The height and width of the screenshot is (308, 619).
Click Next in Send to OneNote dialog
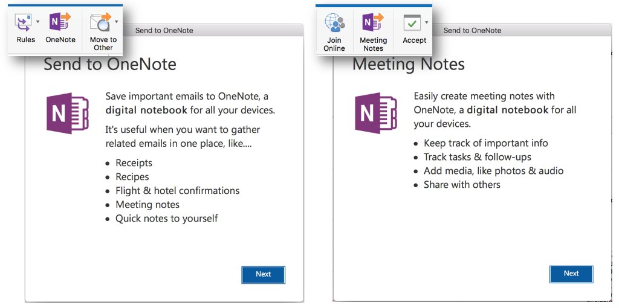pos(264,274)
